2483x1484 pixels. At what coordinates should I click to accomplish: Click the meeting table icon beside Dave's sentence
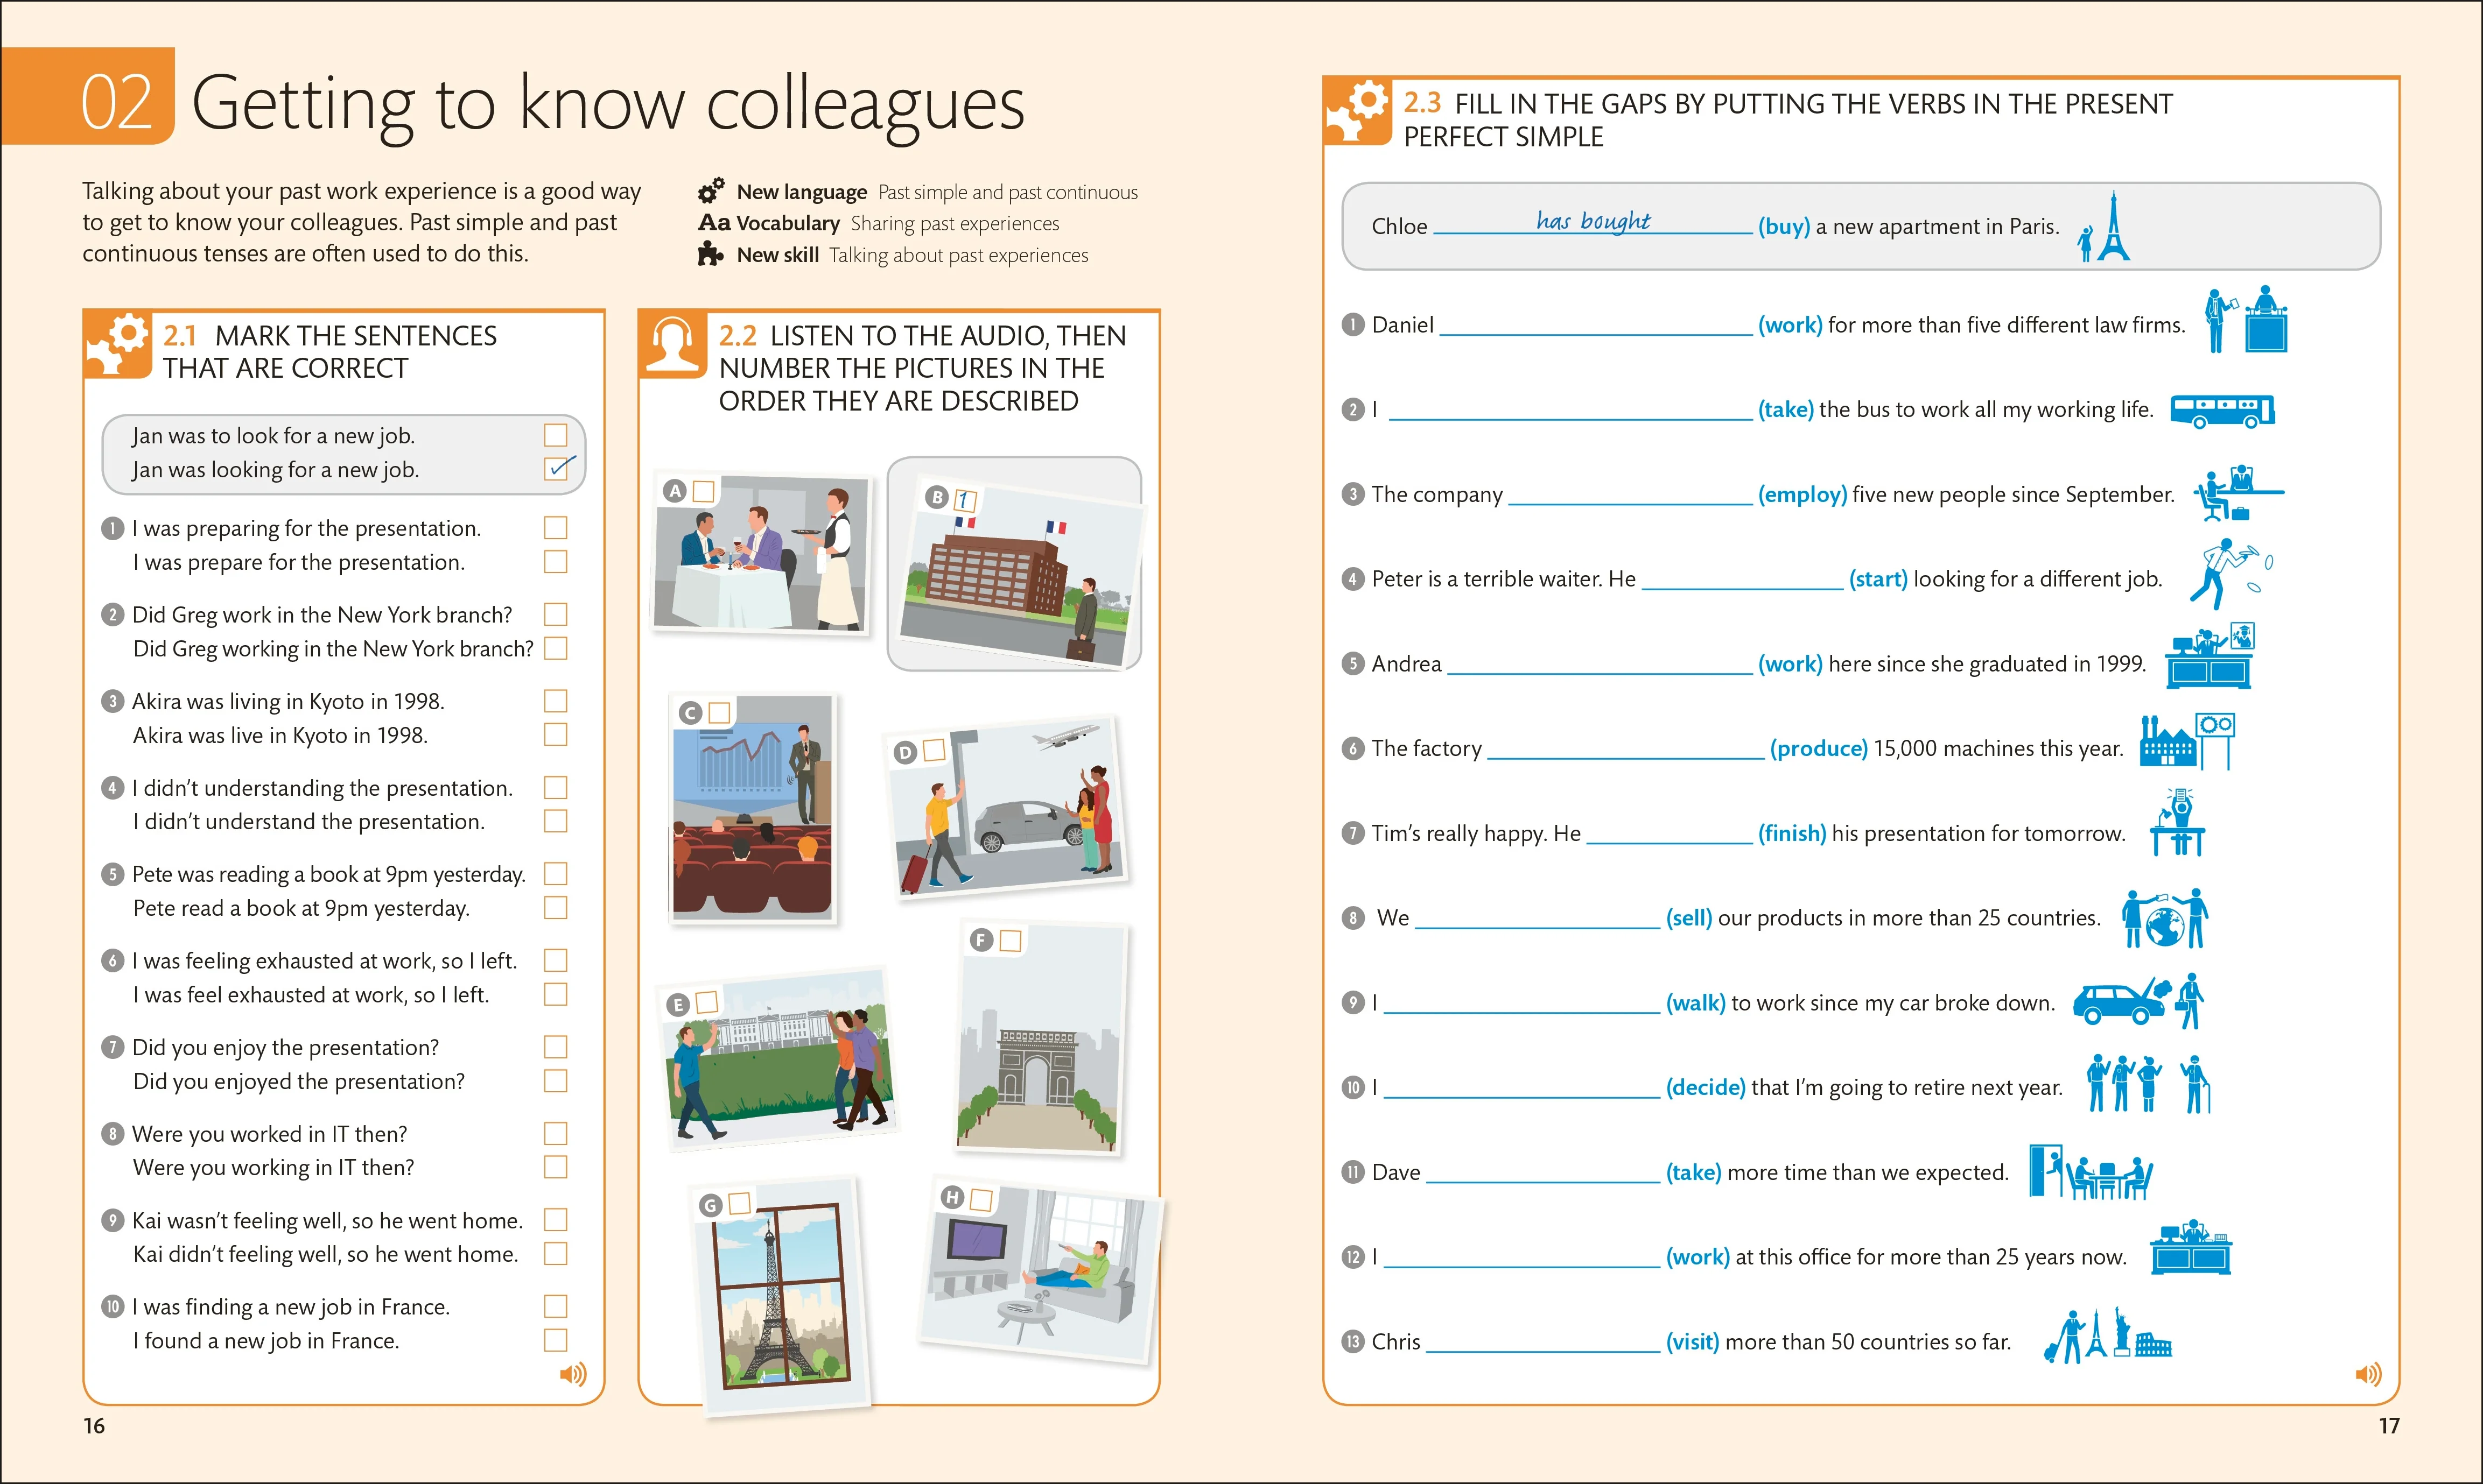click(2091, 1172)
